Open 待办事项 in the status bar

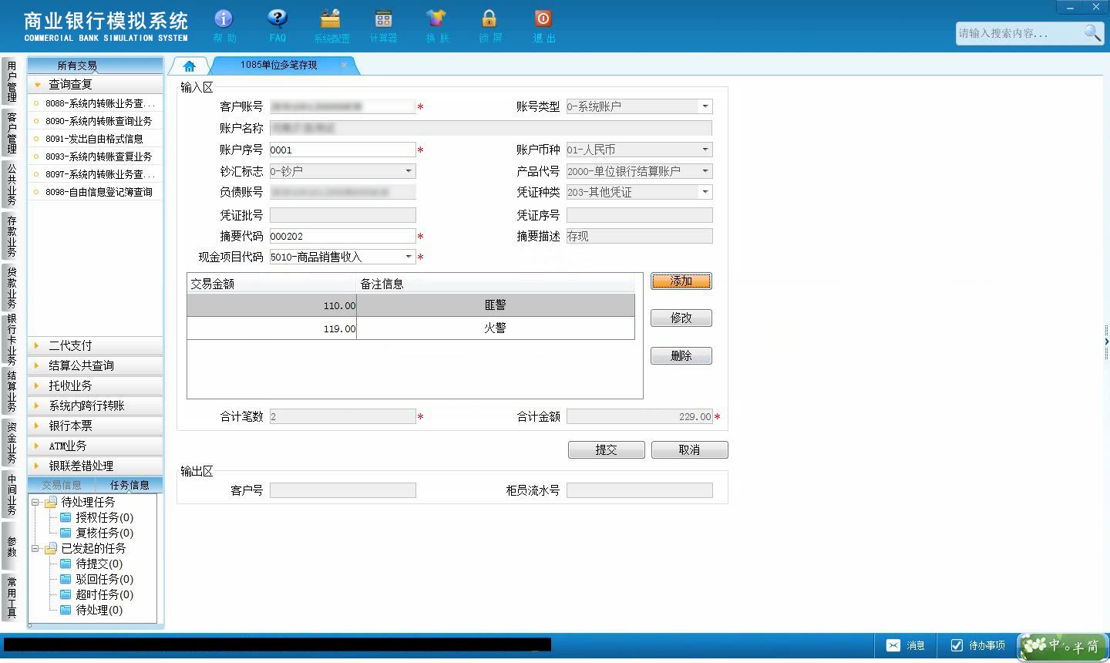point(978,645)
